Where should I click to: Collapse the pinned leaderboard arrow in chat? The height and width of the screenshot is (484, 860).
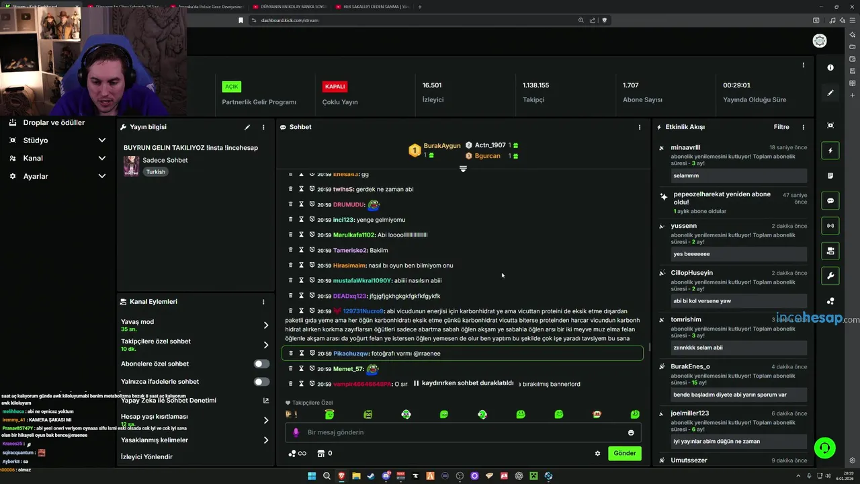(x=463, y=169)
